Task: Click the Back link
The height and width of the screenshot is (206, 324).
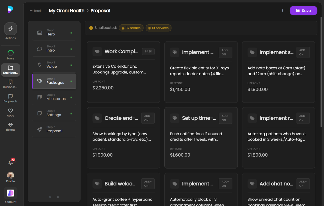Action: [36, 11]
